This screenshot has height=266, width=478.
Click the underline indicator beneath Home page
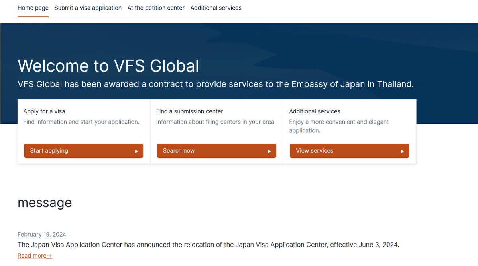click(x=33, y=17)
